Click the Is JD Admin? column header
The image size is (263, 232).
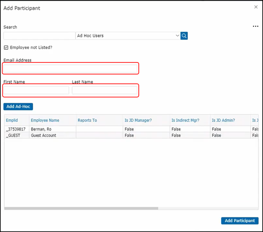(223, 120)
